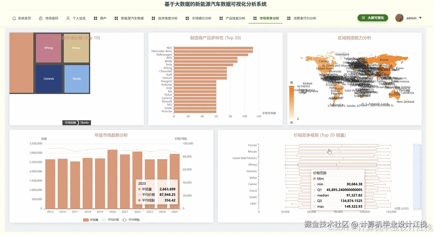Select the Genesis treemap block
Viewport: 434px width, 235px height.
[49, 79]
